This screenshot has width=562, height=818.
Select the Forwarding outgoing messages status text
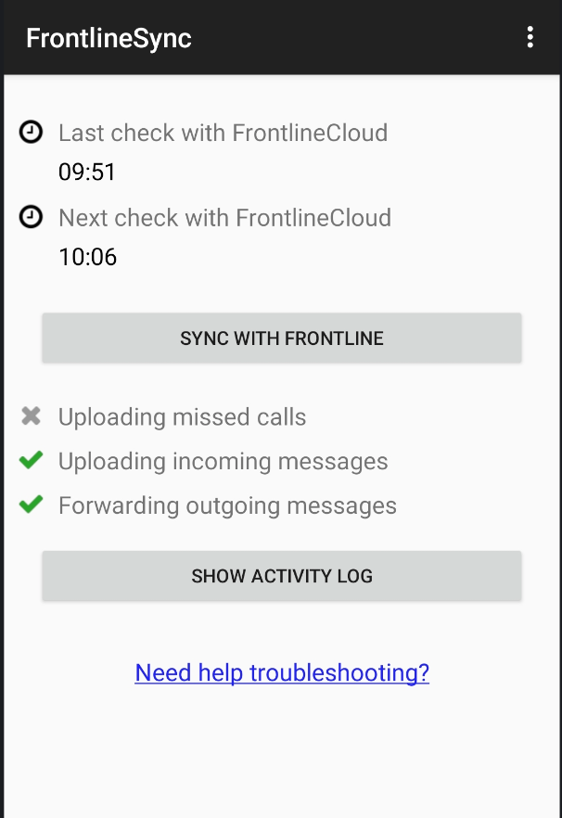[227, 505]
